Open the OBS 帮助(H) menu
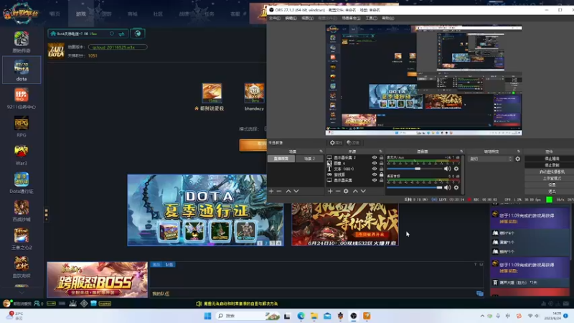Viewport: 574px width, 323px height. pyautogui.click(x=388, y=18)
